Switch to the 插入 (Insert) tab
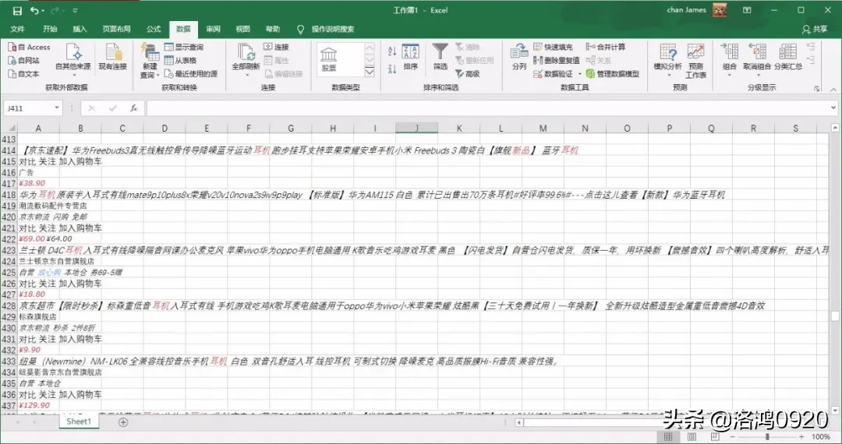 click(x=80, y=29)
